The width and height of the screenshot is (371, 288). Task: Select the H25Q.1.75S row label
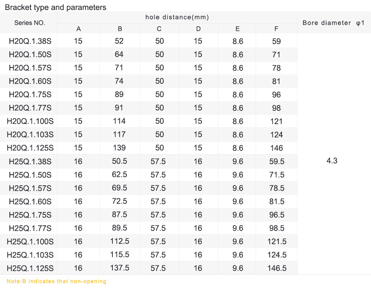(30, 215)
